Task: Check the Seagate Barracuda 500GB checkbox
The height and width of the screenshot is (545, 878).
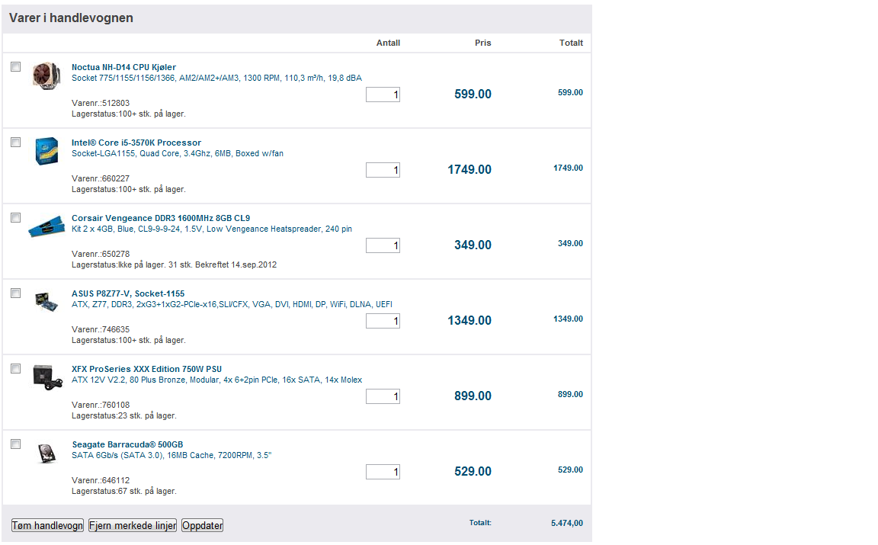Action: click(x=16, y=444)
